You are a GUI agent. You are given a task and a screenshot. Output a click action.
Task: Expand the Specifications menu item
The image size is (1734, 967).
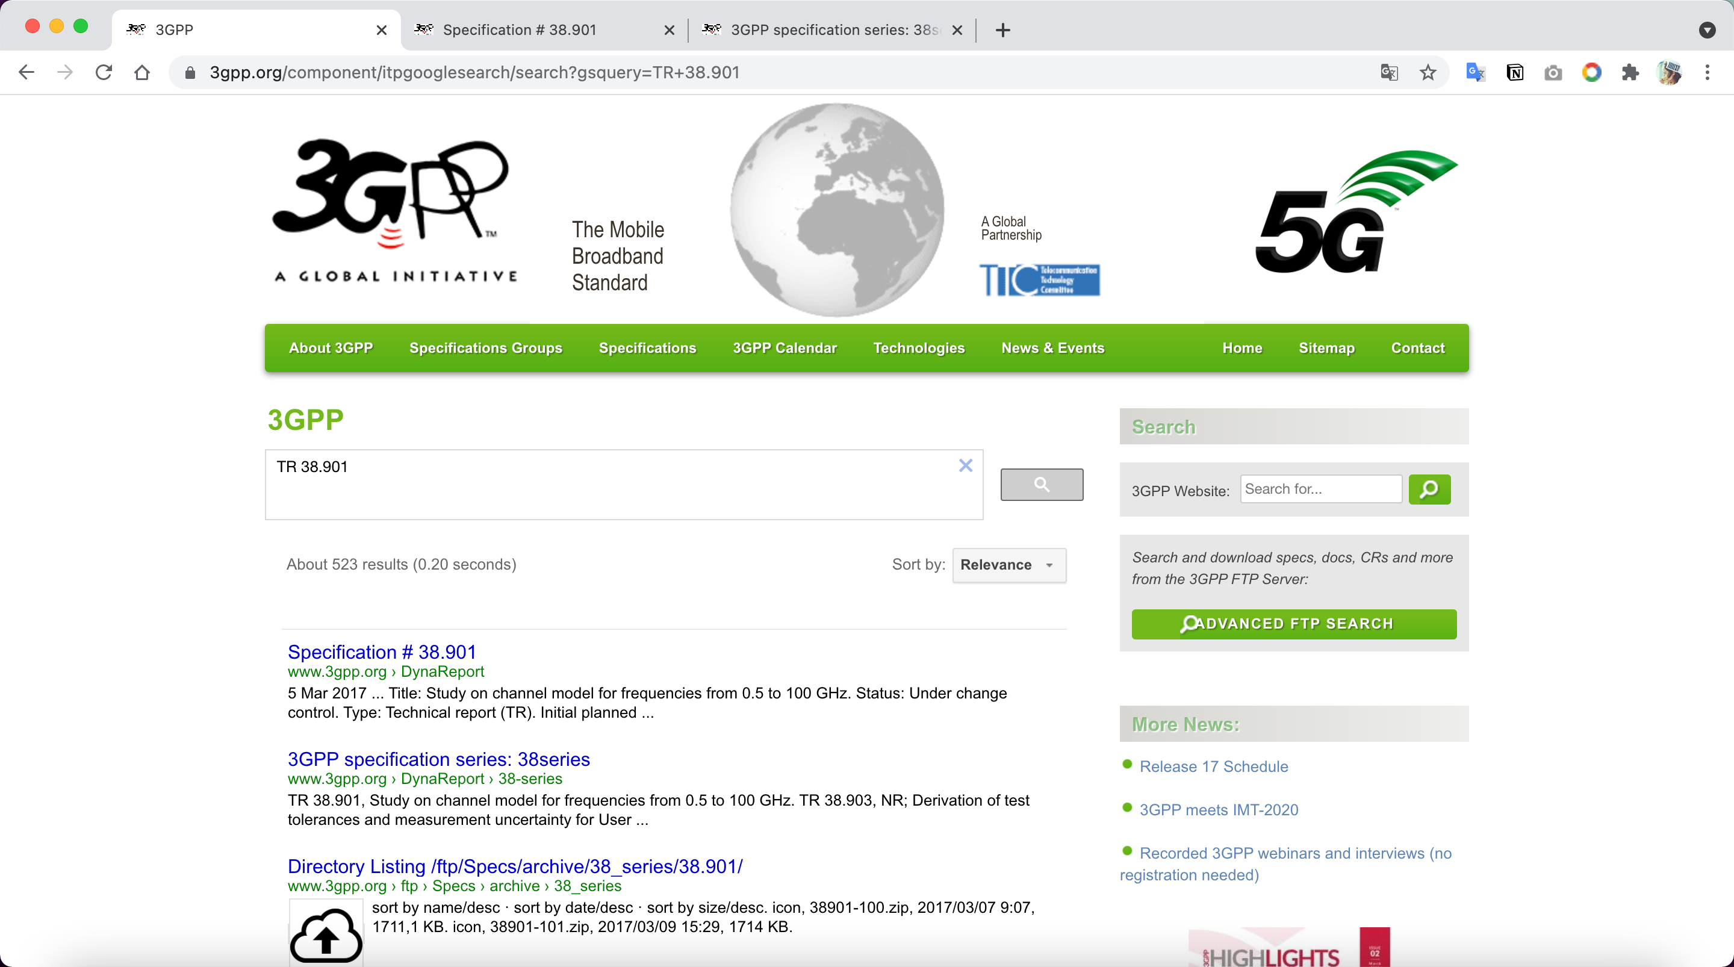[647, 348]
